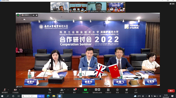Click the green Share Screen button
176x98 pixels.
(x=85, y=91)
